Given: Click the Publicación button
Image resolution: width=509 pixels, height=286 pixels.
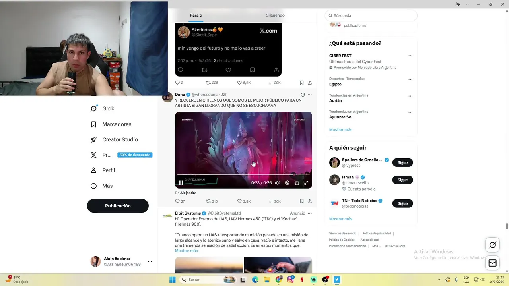Looking at the screenshot, I should pos(118,206).
